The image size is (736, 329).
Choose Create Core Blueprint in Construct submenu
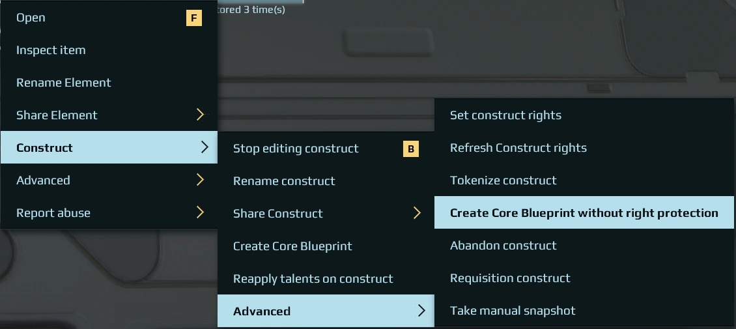pyautogui.click(x=292, y=246)
